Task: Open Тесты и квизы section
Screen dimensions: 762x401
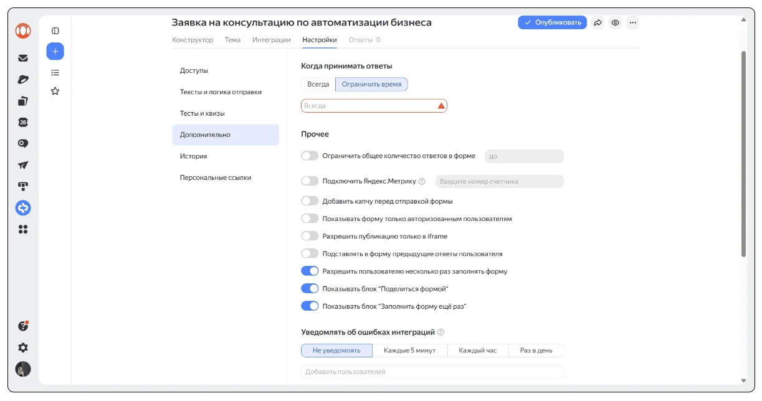Action: point(226,113)
